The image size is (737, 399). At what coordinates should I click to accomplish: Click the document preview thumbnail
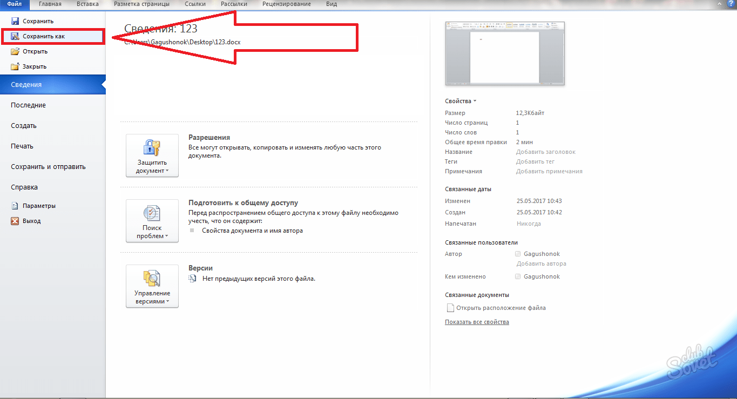point(505,53)
